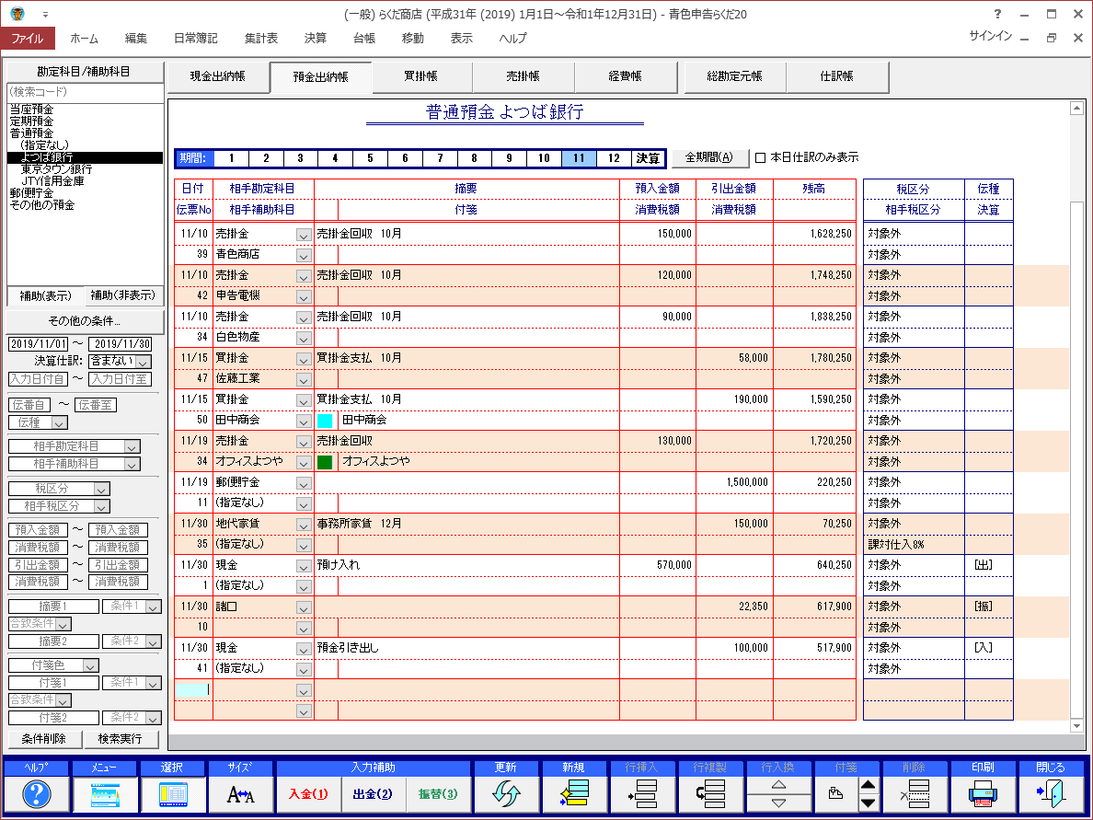Open account dropdown for 地代家賃 row
The height and width of the screenshot is (820, 1093).
pos(304,525)
